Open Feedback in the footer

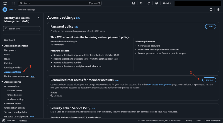pyautogui.click(x=23, y=121)
